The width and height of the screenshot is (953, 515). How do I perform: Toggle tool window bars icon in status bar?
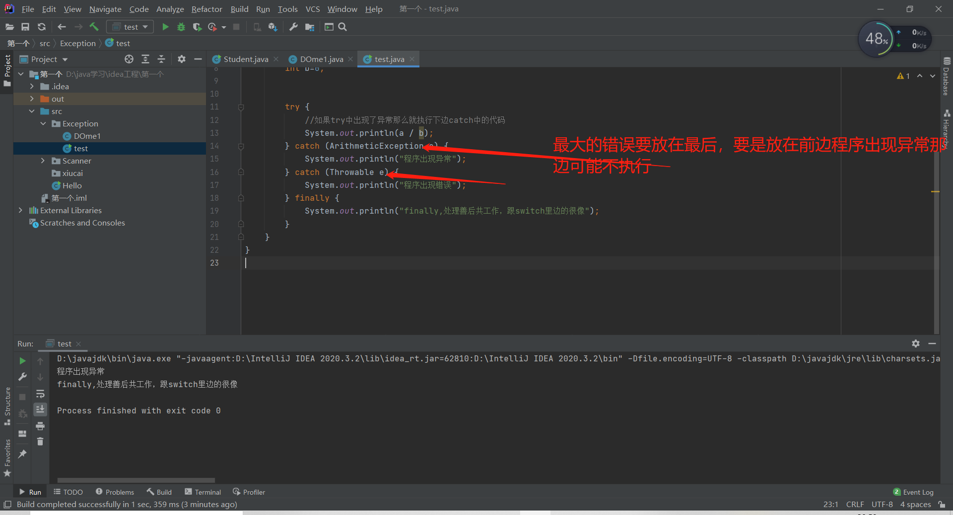[x=7, y=505]
